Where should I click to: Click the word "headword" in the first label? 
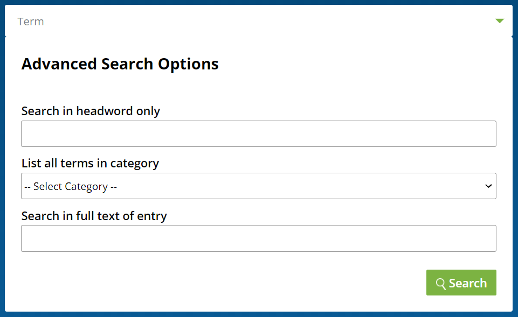click(x=105, y=111)
